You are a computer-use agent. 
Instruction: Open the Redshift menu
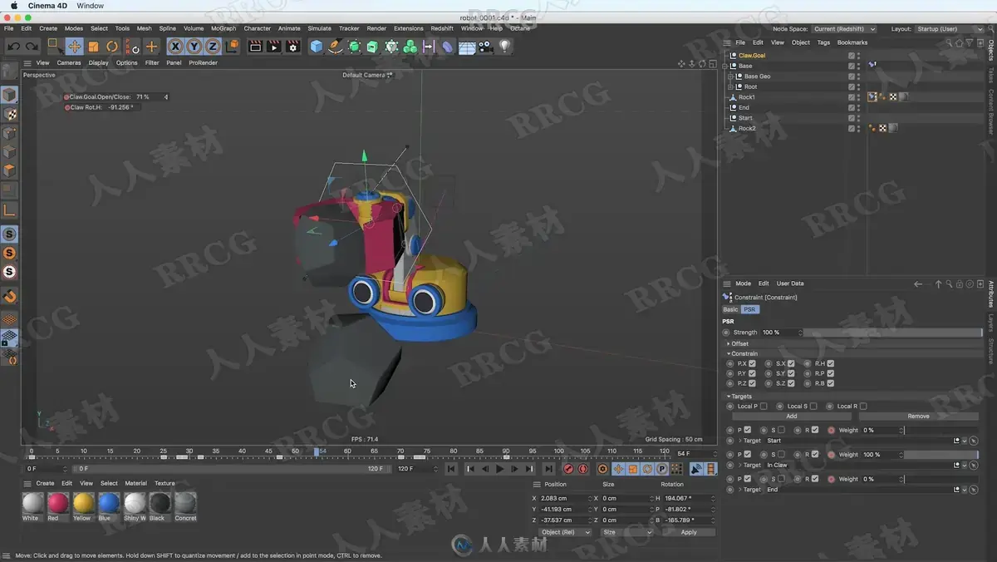(442, 28)
